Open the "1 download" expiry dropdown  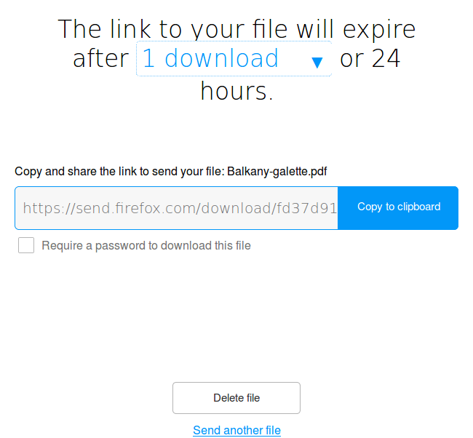[234, 58]
